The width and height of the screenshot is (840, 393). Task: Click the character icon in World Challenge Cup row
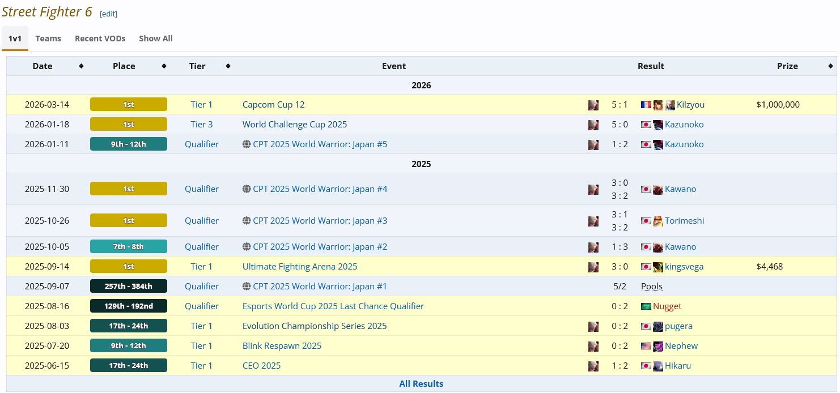(x=593, y=125)
